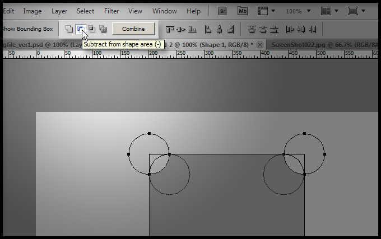The height and width of the screenshot is (239, 381).
Task: Click the align bottom edges icon
Action: point(192,29)
